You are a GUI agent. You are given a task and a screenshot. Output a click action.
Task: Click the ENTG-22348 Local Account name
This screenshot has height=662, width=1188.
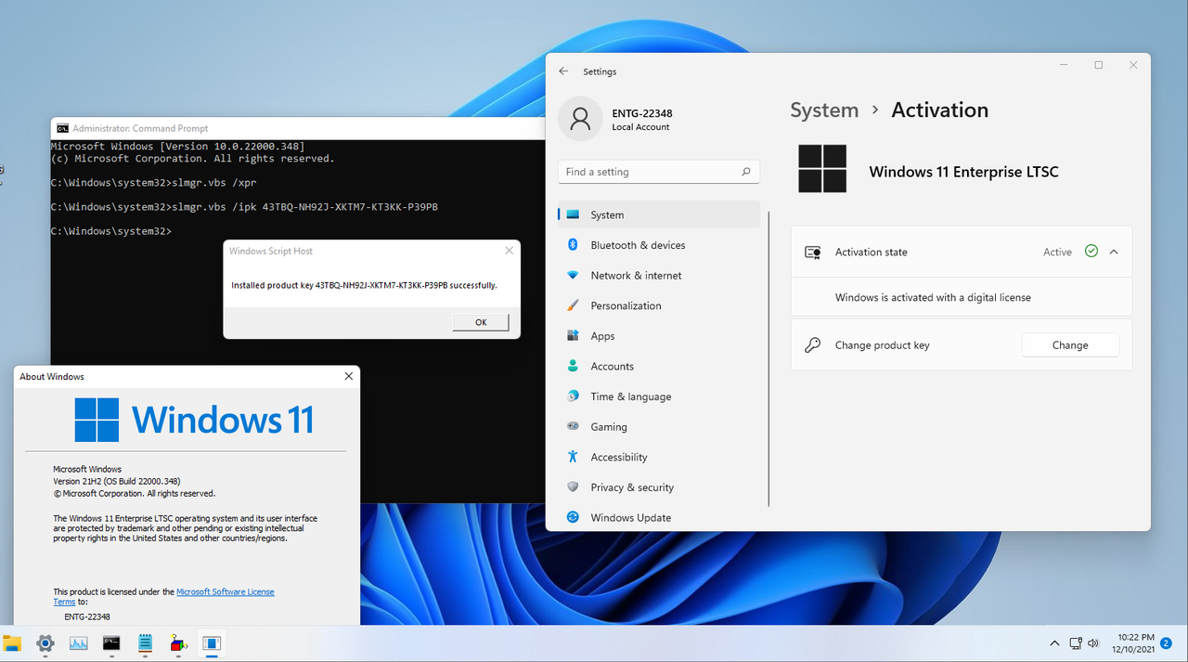pyautogui.click(x=642, y=120)
